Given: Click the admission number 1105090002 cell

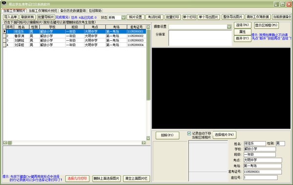Looking at the screenshot, I should (136, 36).
